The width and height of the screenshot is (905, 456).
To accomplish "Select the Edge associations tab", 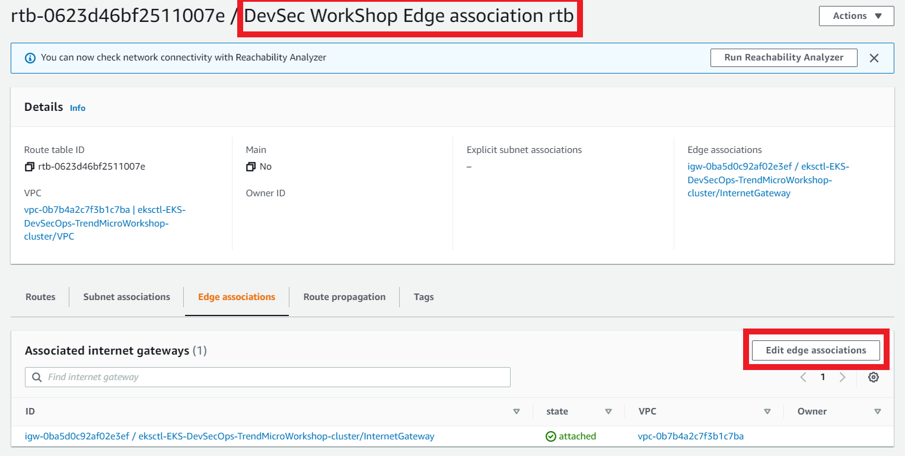I will [x=237, y=297].
